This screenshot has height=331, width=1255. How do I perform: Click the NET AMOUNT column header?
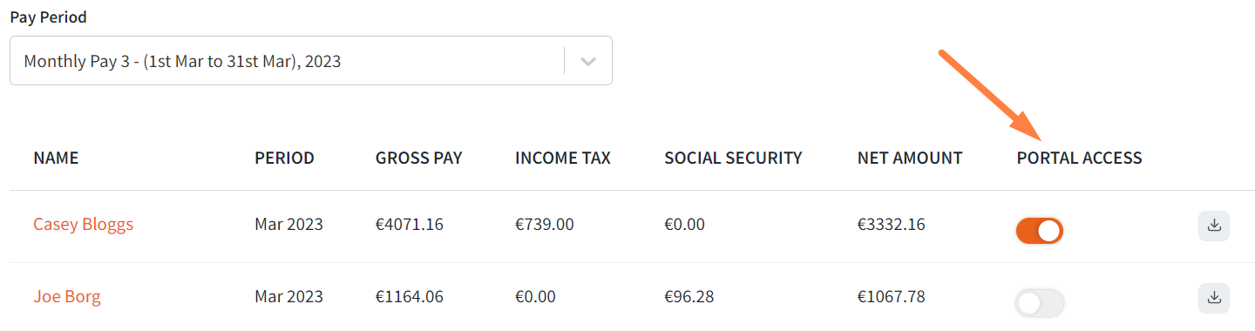(x=910, y=159)
